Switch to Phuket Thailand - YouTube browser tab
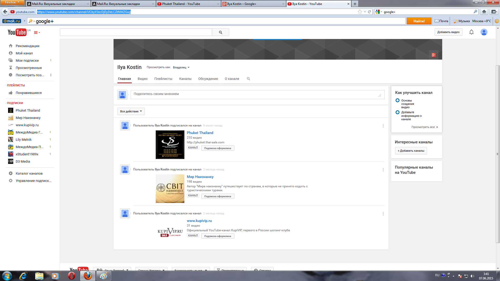 click(x=189, y=4)
